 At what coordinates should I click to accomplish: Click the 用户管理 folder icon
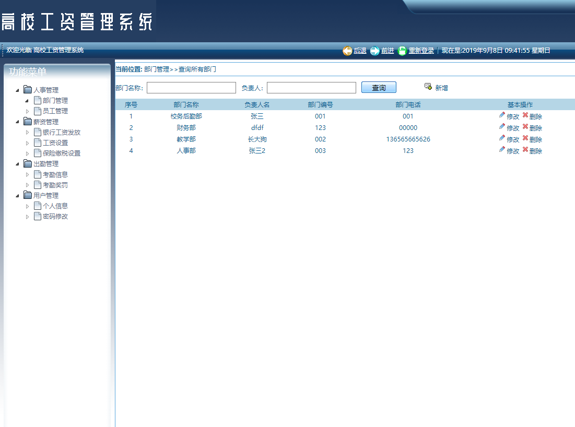pos(28,195)
